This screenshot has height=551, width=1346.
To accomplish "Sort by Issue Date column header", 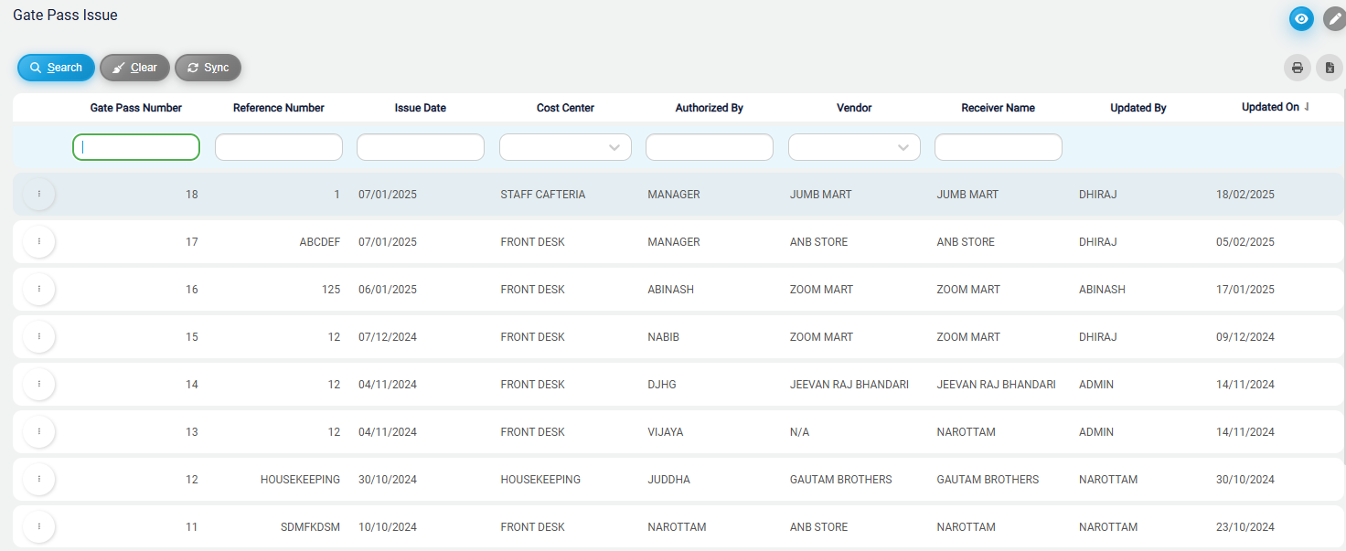I will click(x=421, y=108).
